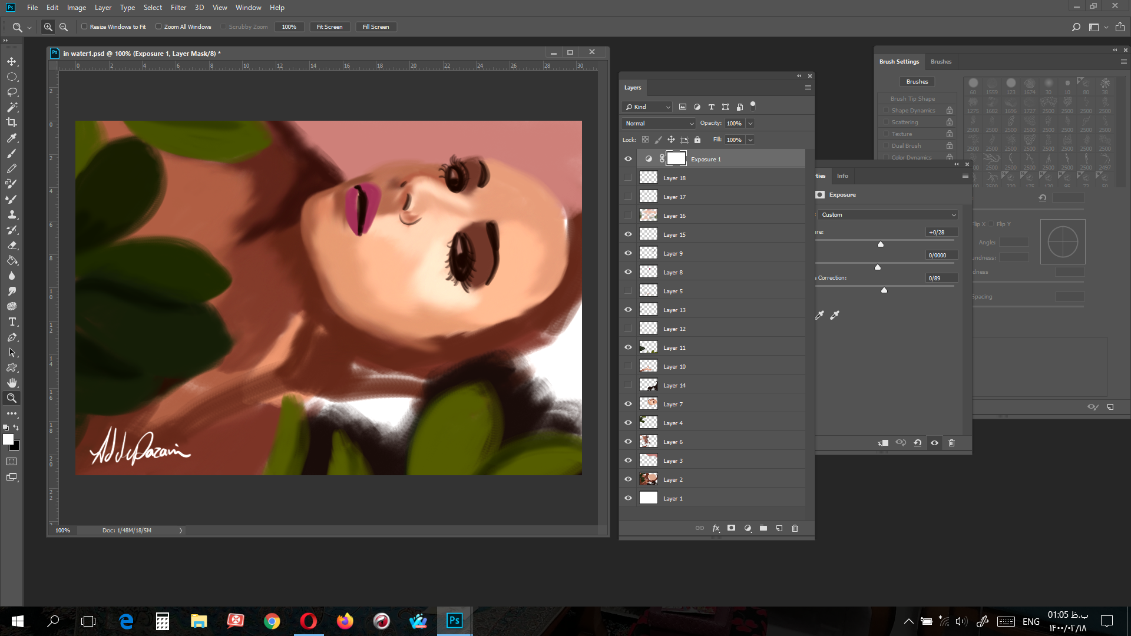This screenshot has width=1131, height=636.
Task: Select the Eyedropper tool in toolbox
Action: (12, 138)
